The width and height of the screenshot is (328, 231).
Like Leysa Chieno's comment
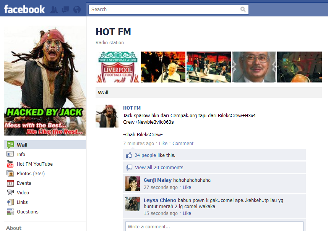pos(187,213)
